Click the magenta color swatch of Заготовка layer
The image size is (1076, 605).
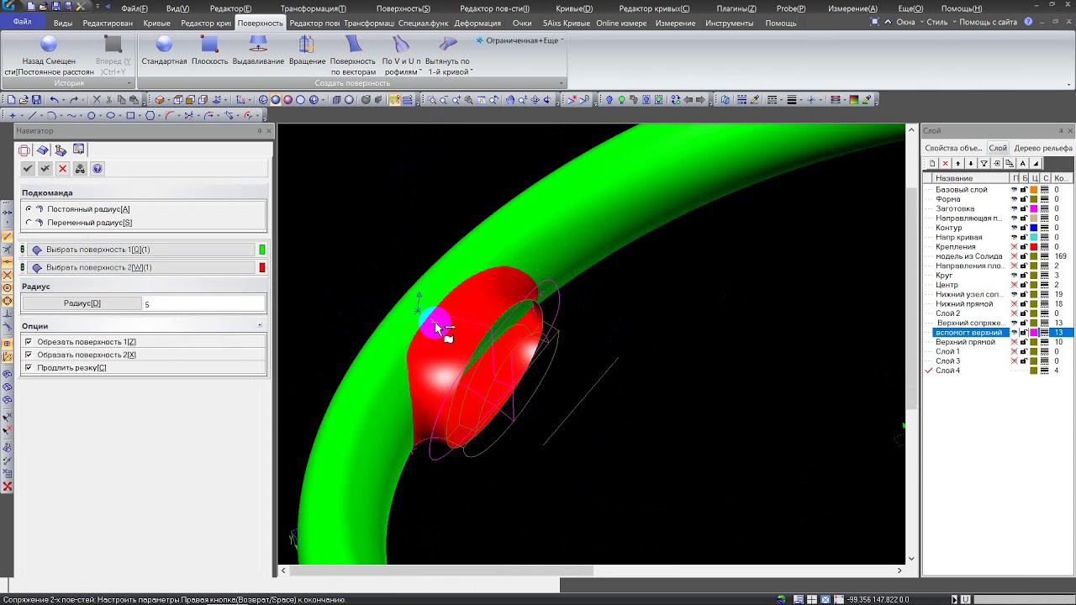(1033, 209)
